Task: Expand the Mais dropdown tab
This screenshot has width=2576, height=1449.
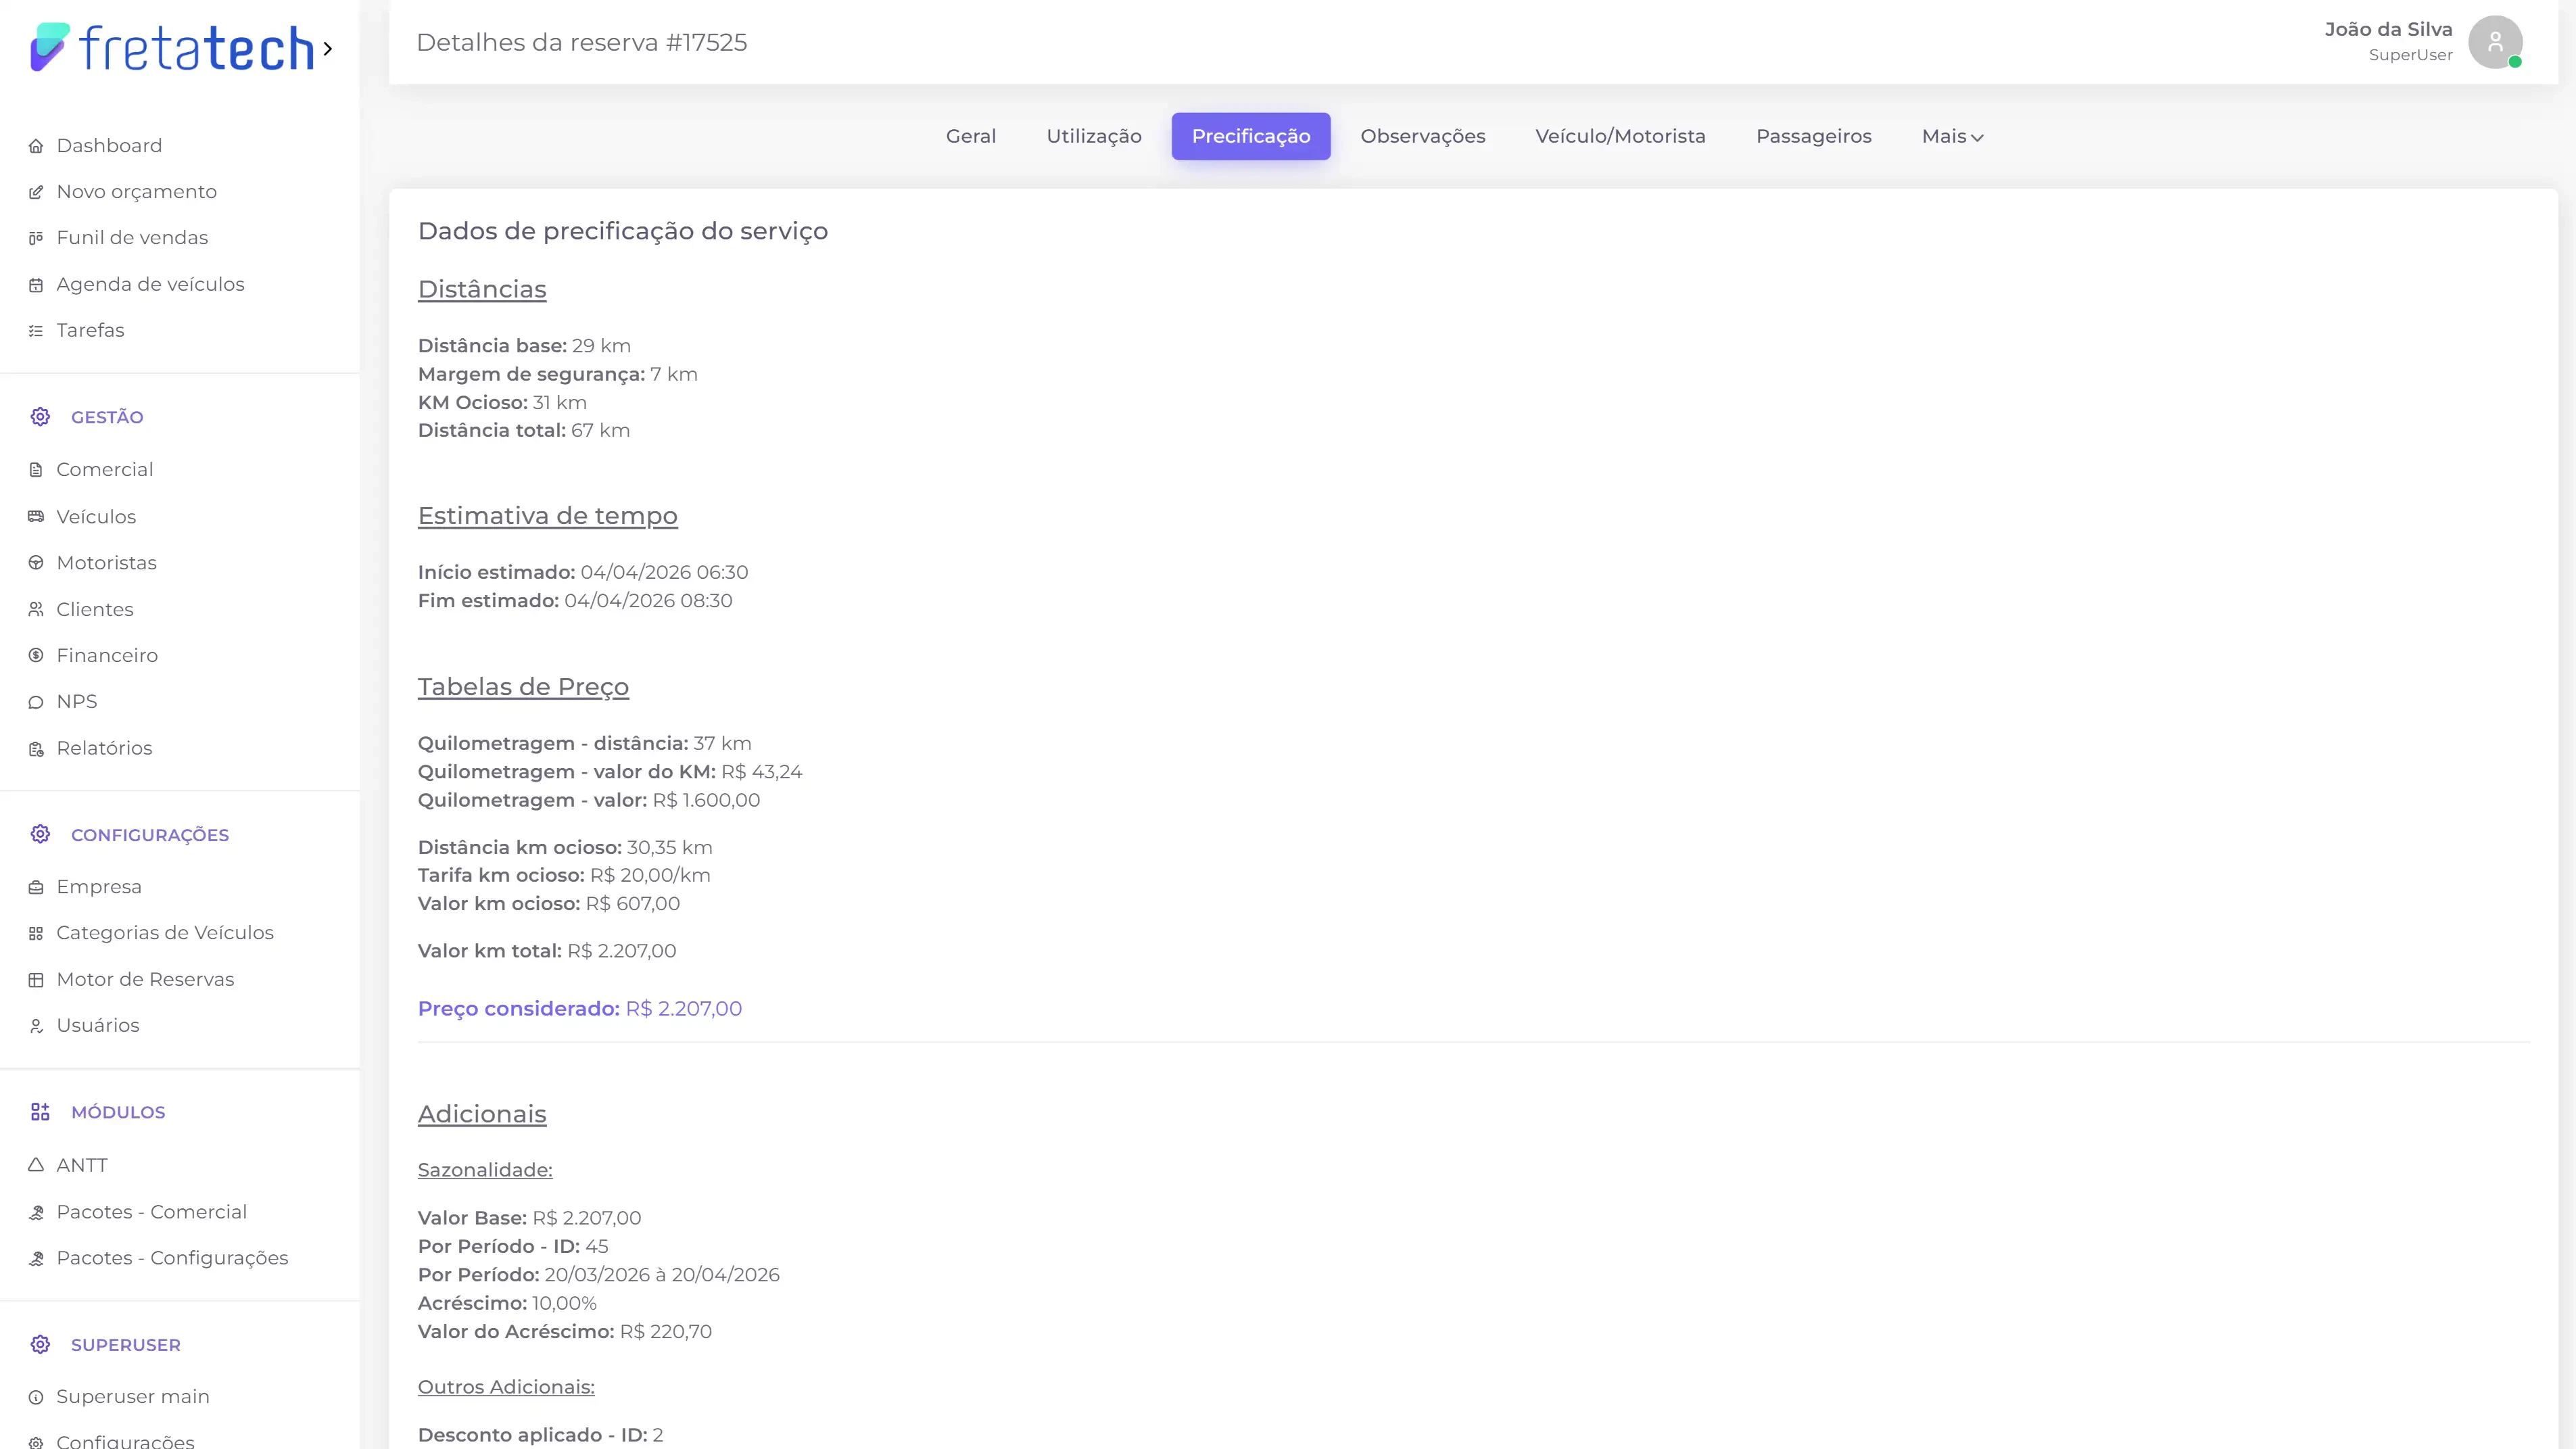Action: tap(1952, 136)
